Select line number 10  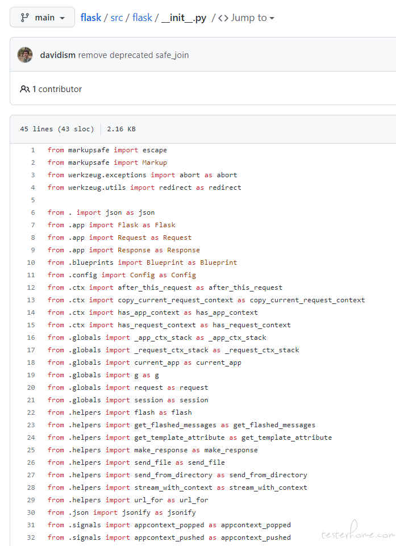31,262
